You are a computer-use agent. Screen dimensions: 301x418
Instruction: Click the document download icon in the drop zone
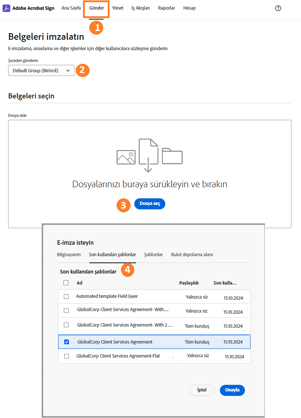pos(149,153)
